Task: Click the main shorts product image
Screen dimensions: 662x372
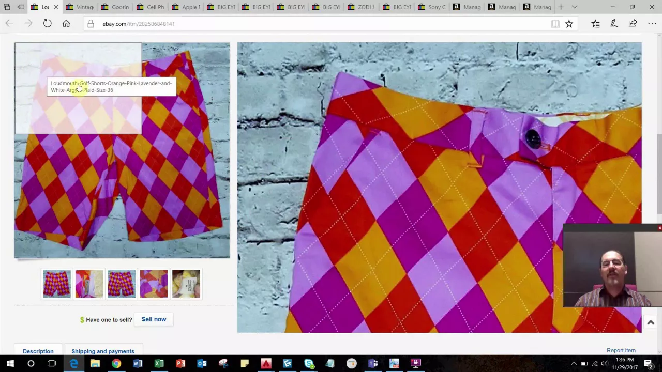Action: (x=122, y=150)
